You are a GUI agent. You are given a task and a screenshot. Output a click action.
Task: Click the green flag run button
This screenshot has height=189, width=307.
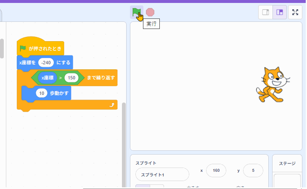(136, 12)
